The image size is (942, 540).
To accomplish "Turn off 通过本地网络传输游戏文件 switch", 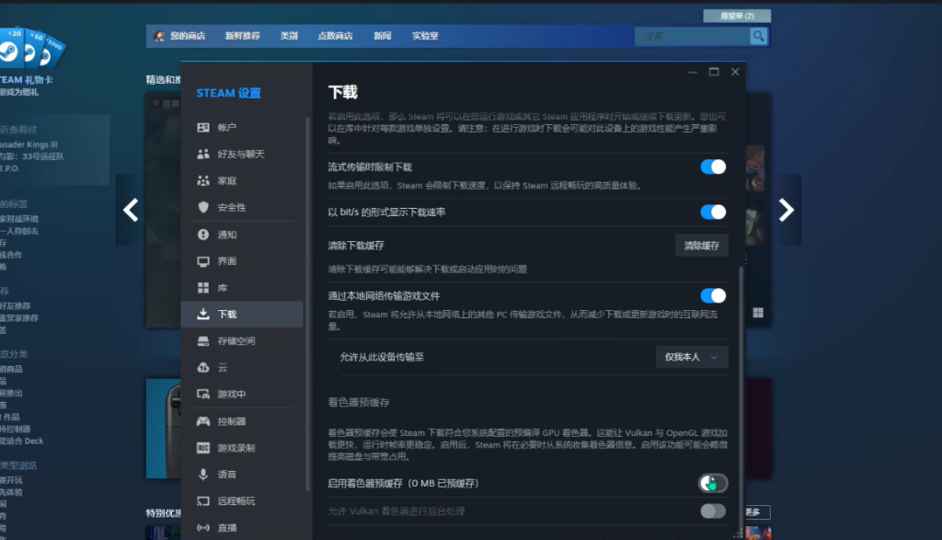I will point(713,296).
